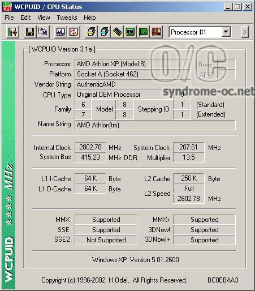The height and width of the screenshot is (291, 255).
Task: Click the red refresh arrows icon
Action: pos(74,32)
